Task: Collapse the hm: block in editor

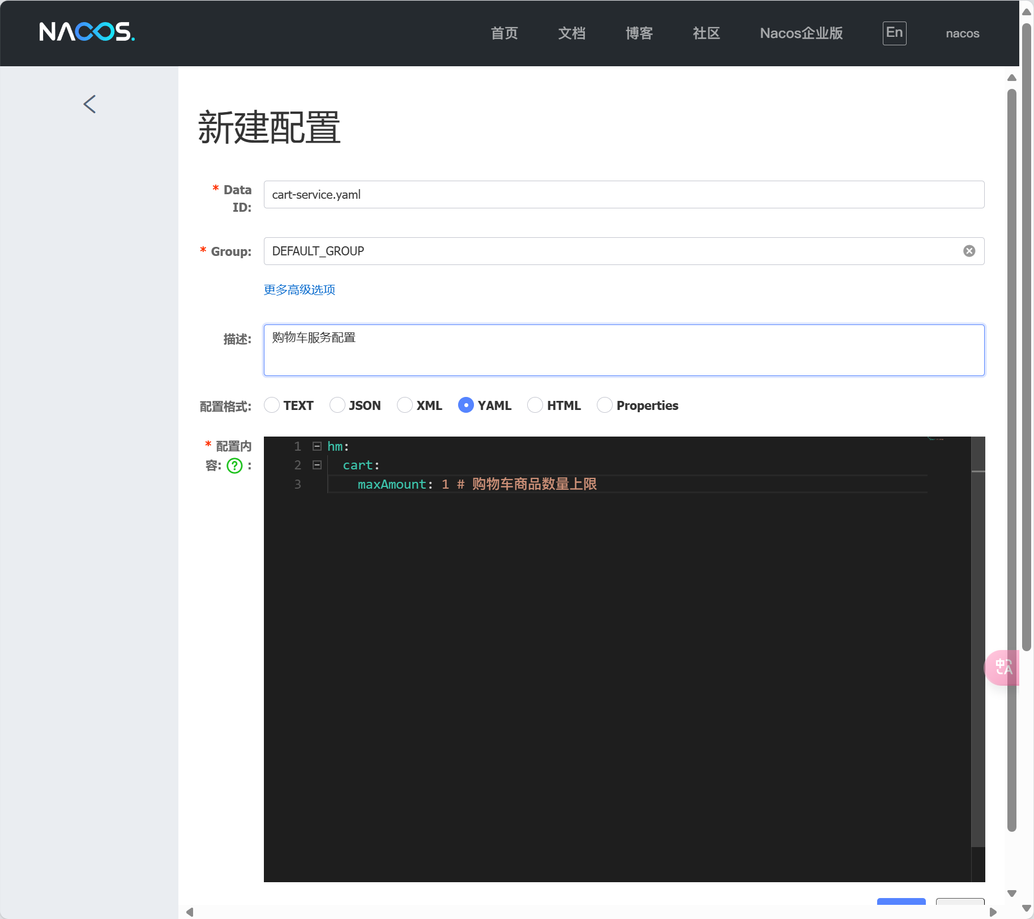Action: coord(317,446)
